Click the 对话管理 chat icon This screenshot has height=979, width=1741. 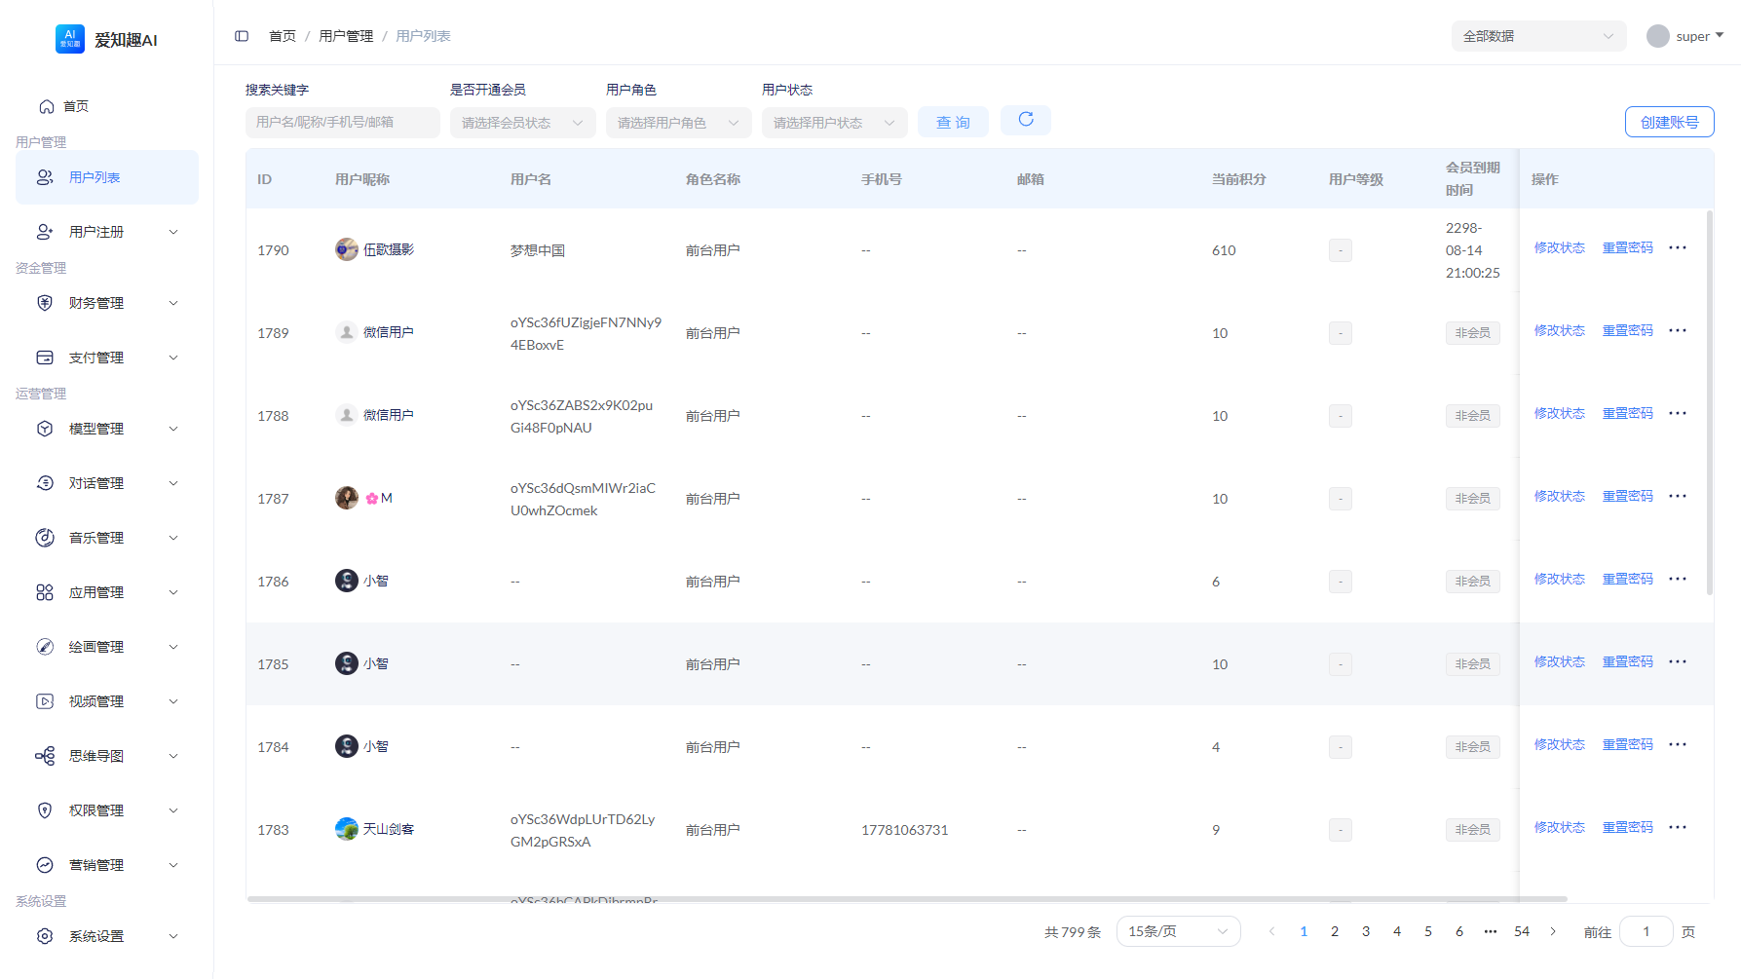[x=45, y=483]
